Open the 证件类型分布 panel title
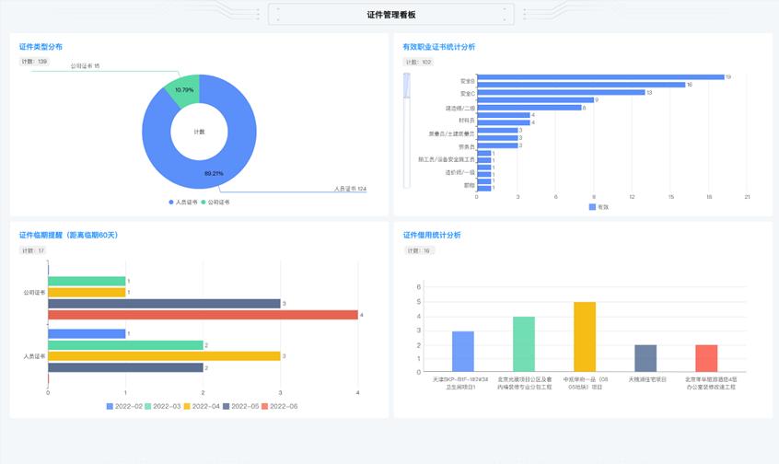Screen dimensions: 779x464 click(41, 47)
